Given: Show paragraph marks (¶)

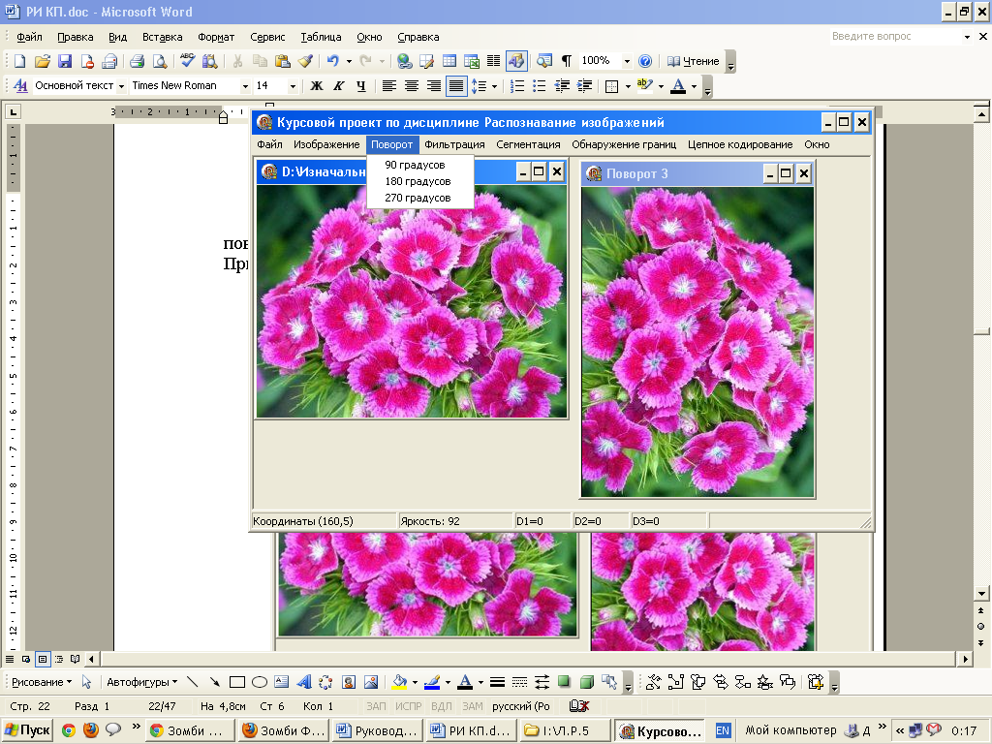Looking at the screenshot, I should [566, 61].
